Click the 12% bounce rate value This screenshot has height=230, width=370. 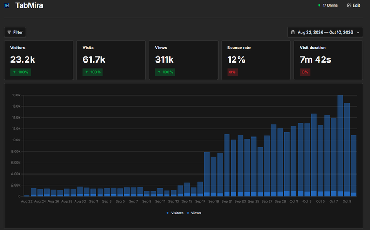236,59
